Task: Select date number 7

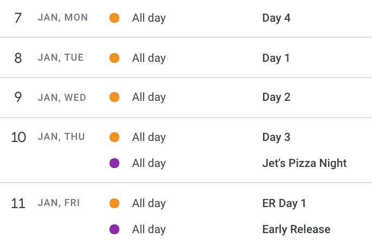Action: tap(18, 18)
